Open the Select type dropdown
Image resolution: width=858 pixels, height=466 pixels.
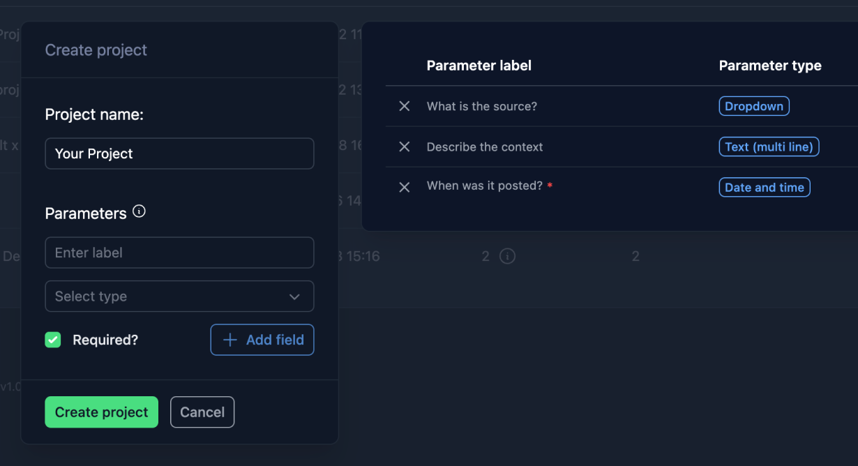[179, 296]
